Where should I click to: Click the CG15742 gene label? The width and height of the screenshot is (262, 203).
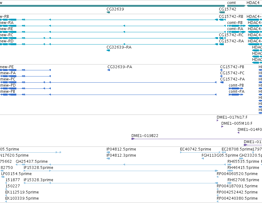coord(228,9)
